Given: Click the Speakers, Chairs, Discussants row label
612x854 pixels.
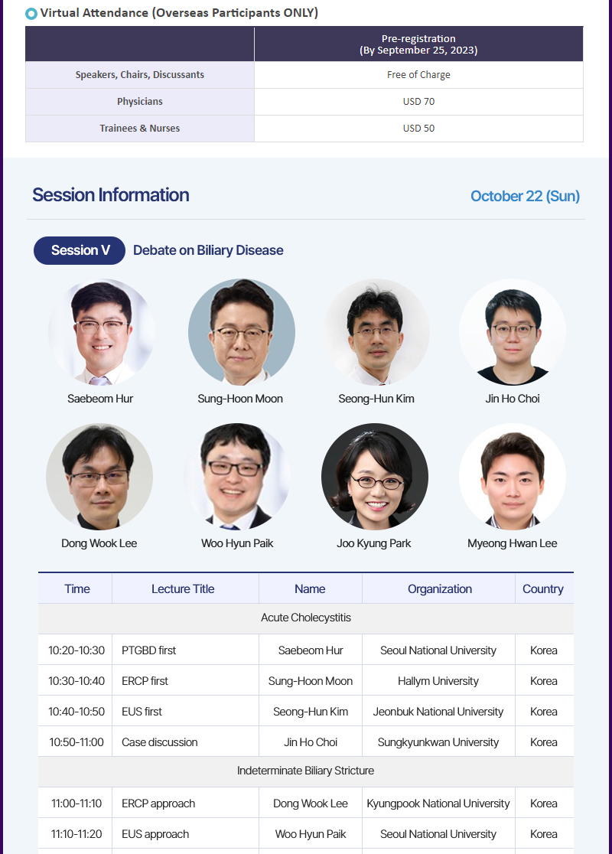Looking at the screenshot, I should 140,75.
